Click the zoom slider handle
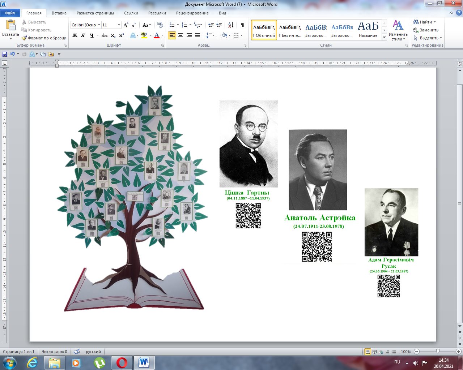Screen dimensions: 463x370 [438, 351]
